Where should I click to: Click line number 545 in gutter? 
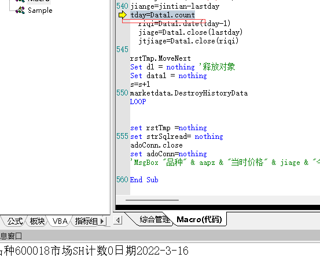(122, 49)
